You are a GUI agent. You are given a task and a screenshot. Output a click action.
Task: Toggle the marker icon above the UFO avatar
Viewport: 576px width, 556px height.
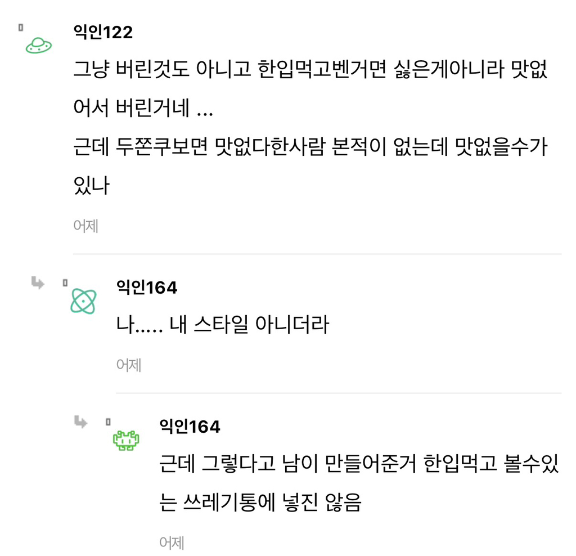(21, 27)
